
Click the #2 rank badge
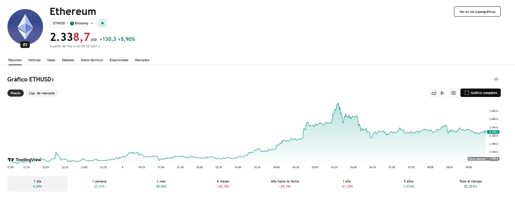[x=25, y=44]
